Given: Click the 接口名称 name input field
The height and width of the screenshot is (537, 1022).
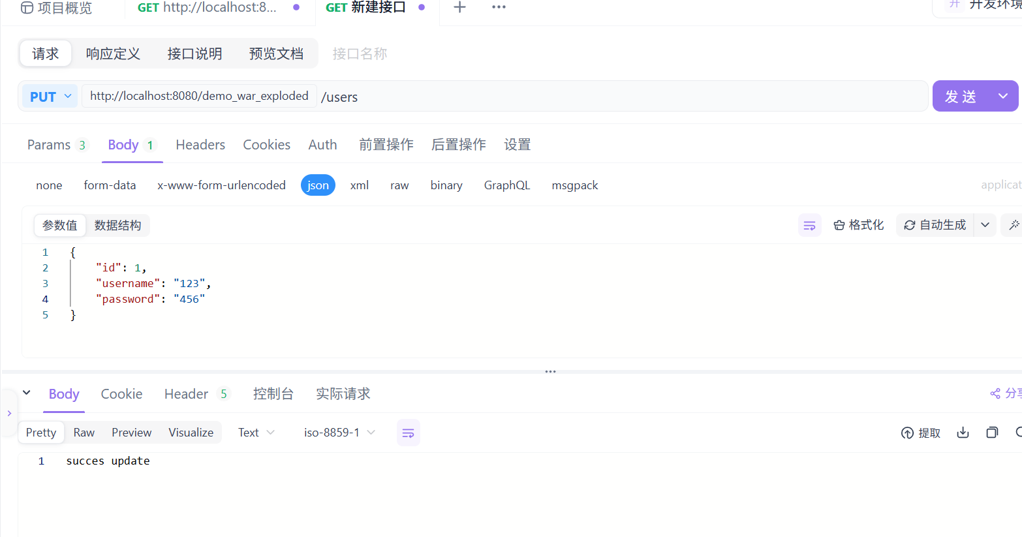Looking at the screenshot, I should click(360, 54).
